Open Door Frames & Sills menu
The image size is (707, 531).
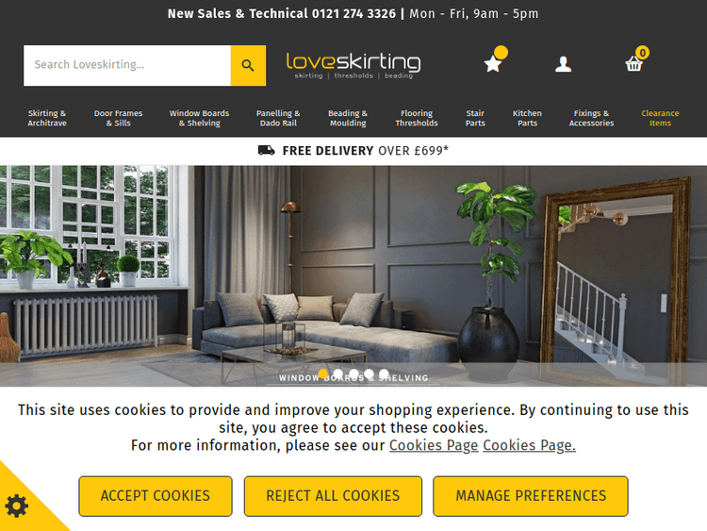click(x=118, y=118)
